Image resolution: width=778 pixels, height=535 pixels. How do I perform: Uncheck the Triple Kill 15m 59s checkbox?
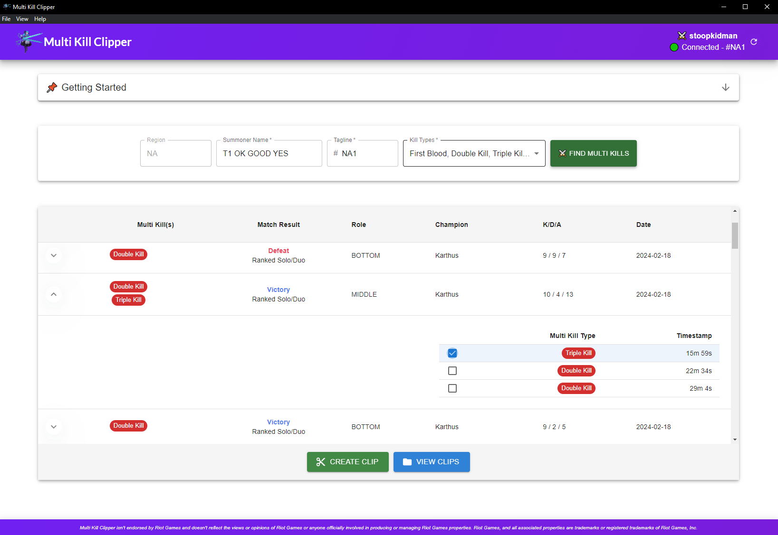(x=452, y=353)
